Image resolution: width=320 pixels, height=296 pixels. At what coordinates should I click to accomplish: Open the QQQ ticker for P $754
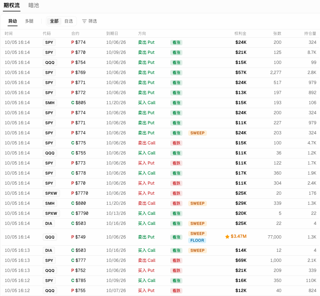tap(50, 63)
